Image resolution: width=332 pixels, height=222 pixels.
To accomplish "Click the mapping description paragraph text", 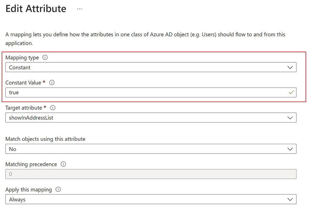I will pos(145,39).
